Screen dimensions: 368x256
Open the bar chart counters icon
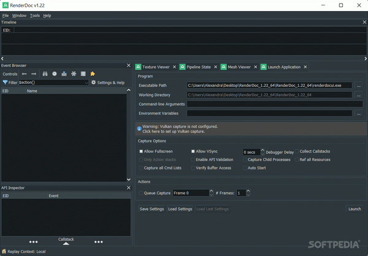click(64, 74)
